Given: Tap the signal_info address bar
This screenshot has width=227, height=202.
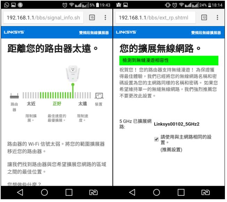Looking at the screenshot, I should (44, 18).
